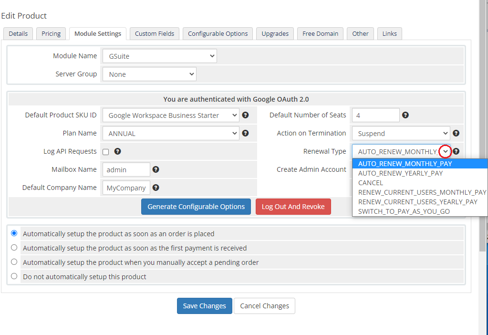Select setup when first payment is received
Viewport: 488px width, 335px height.
pos(14,248)
